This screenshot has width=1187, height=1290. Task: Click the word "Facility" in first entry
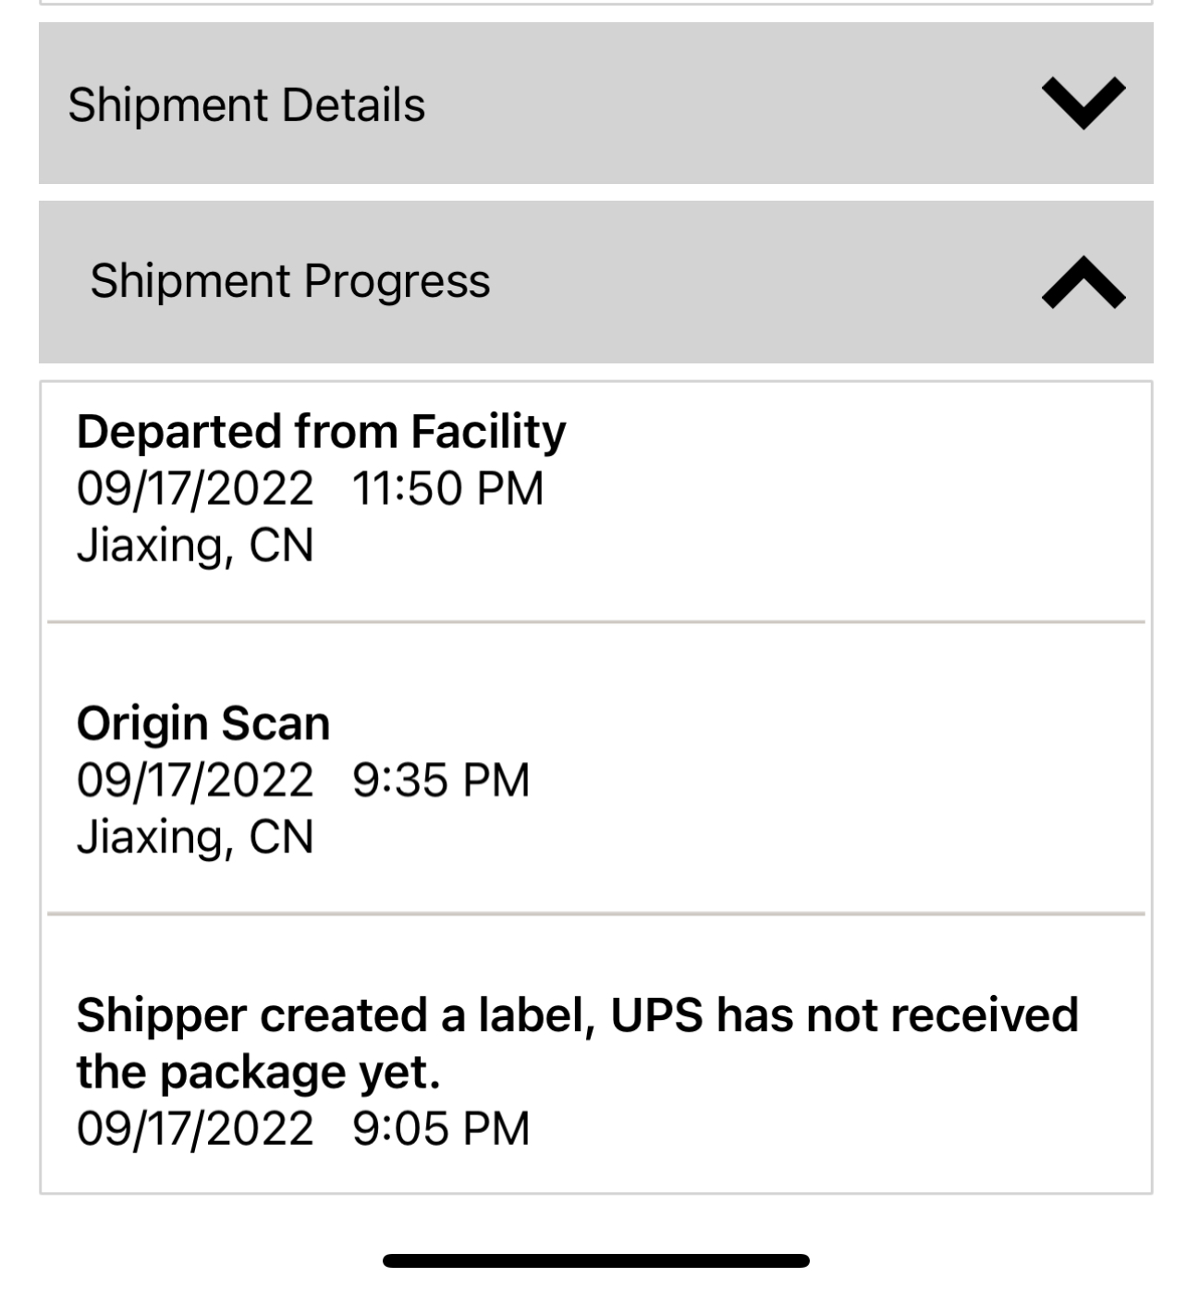[x=488, y=432]
